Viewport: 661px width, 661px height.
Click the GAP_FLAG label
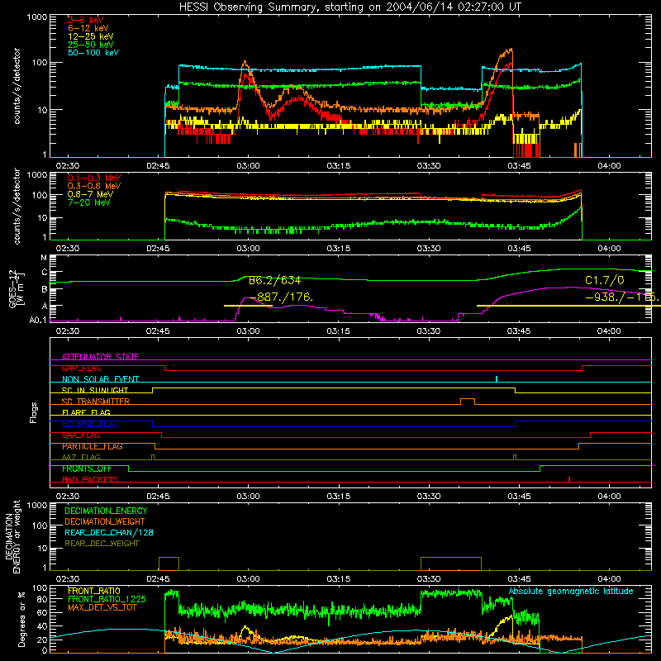(x=81, y=368)
